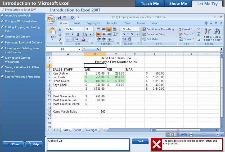The width and height of the screenshot is (225, 152).
Task: Open Format as Table menu
Action: tap(155, 34)
